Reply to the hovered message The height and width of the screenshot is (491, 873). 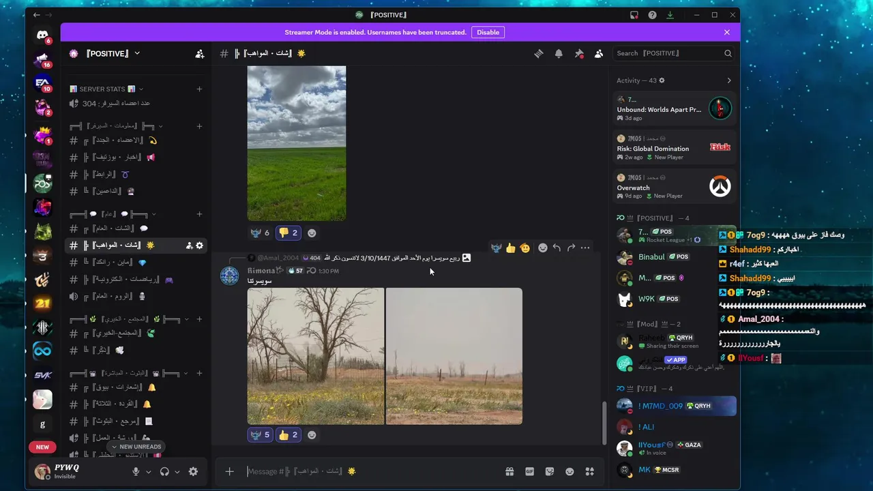click(x=557, y=248)
